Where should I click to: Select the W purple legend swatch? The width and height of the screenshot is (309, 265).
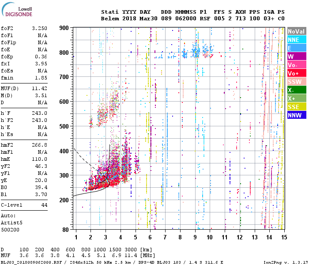(297, 57)
